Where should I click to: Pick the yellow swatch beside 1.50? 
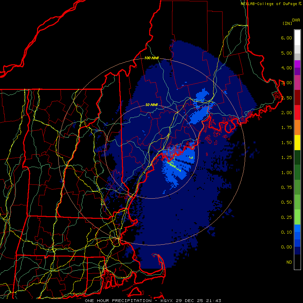coord(297,142)
